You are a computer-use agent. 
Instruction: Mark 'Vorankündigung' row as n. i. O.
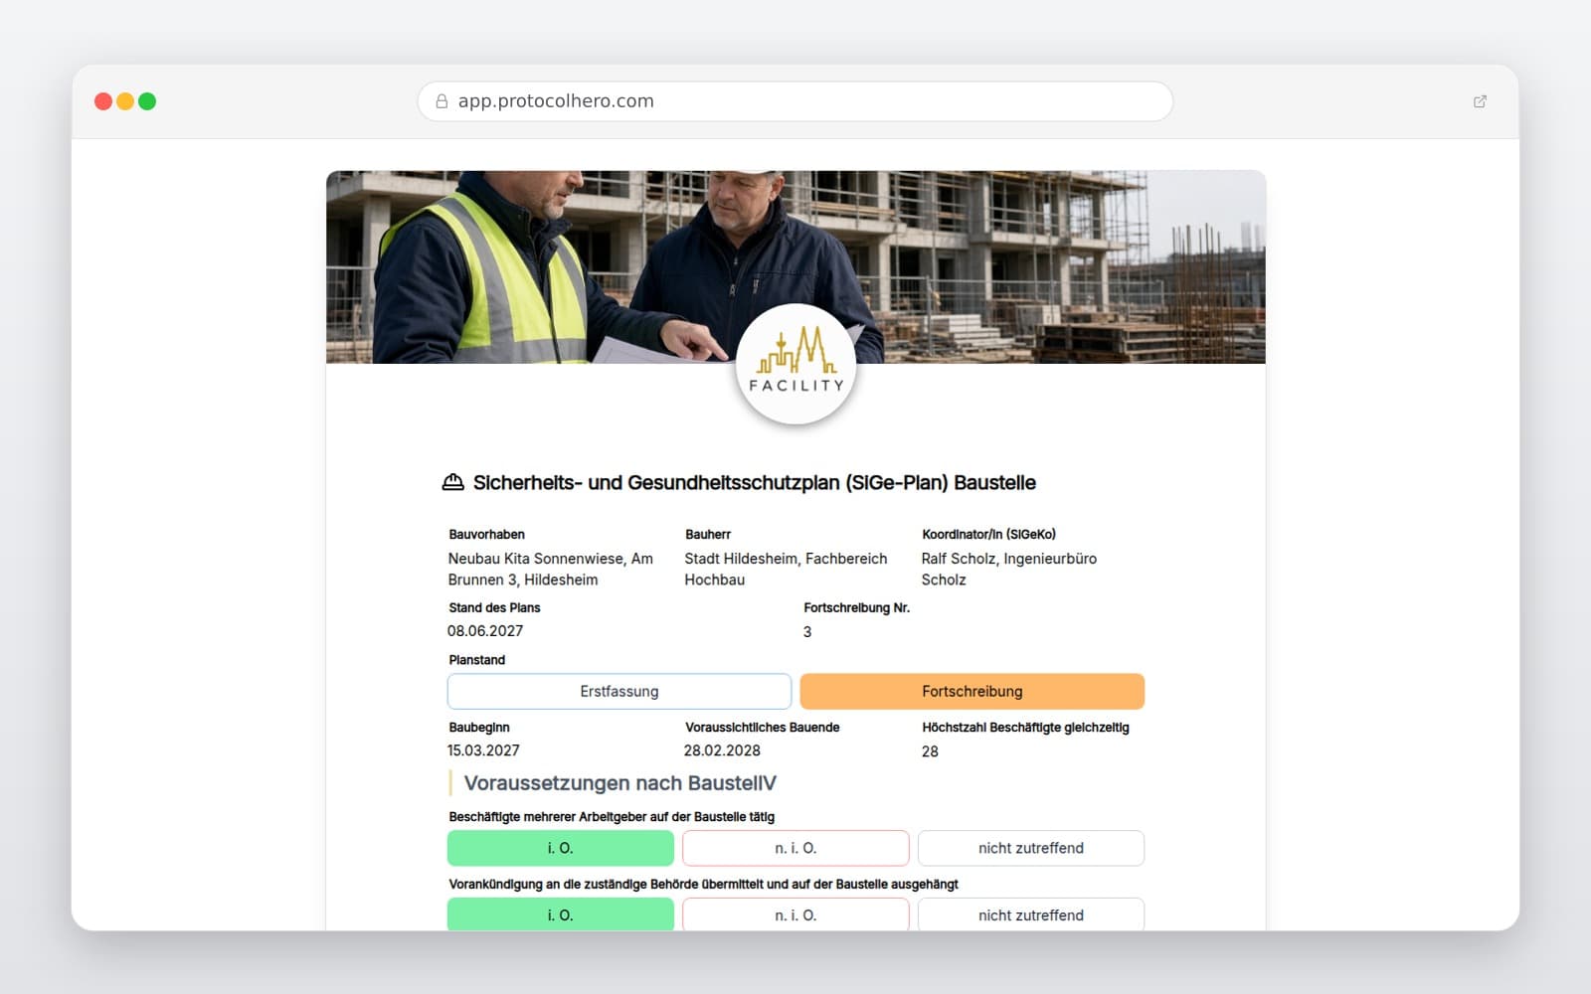coord(795,914)
